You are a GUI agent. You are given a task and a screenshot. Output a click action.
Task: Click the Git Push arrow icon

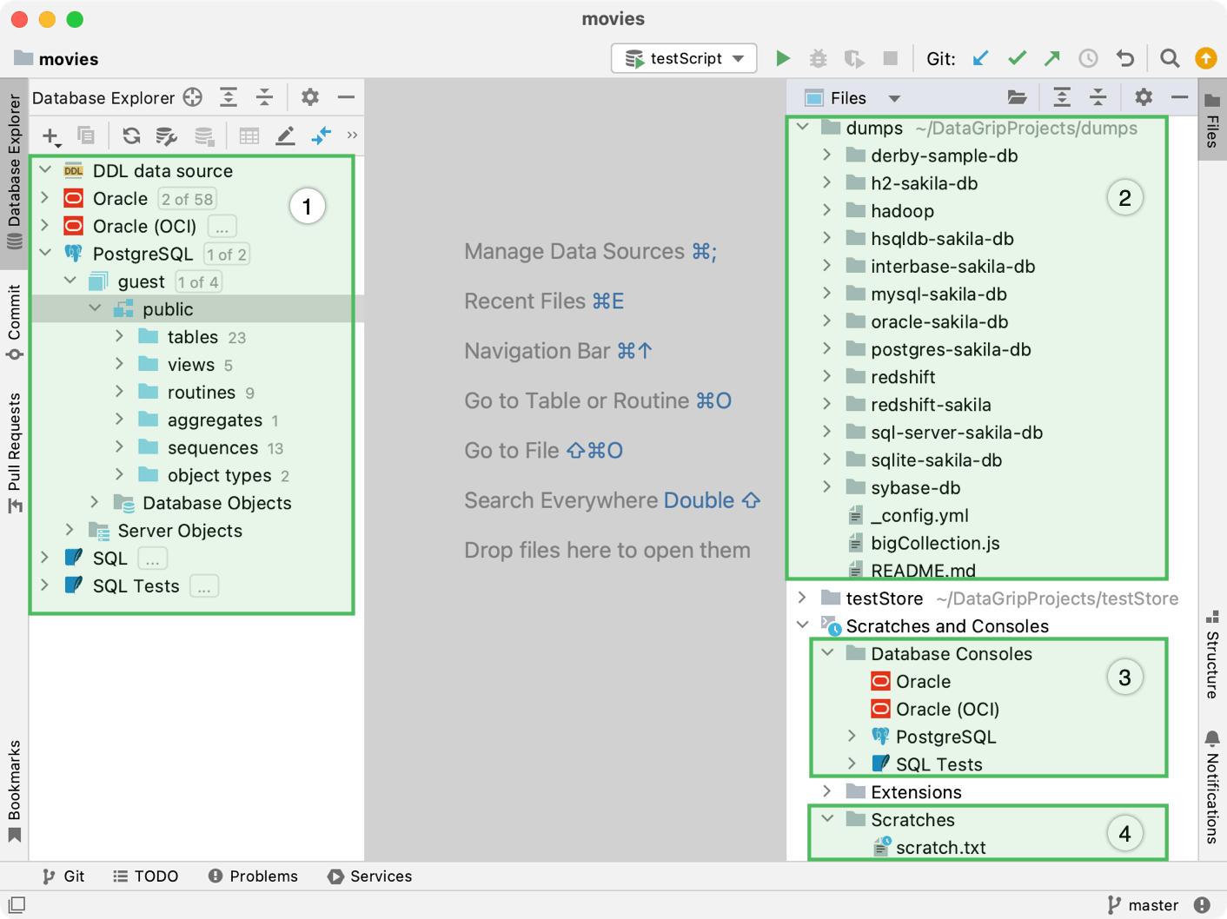(x=1052, y=58)
